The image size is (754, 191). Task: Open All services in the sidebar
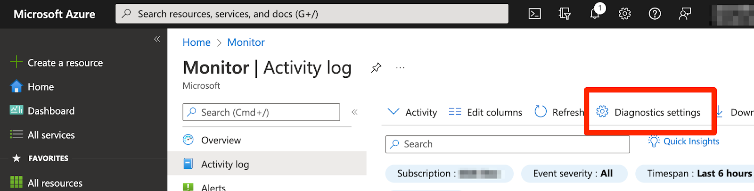click(x=42, y=135)
